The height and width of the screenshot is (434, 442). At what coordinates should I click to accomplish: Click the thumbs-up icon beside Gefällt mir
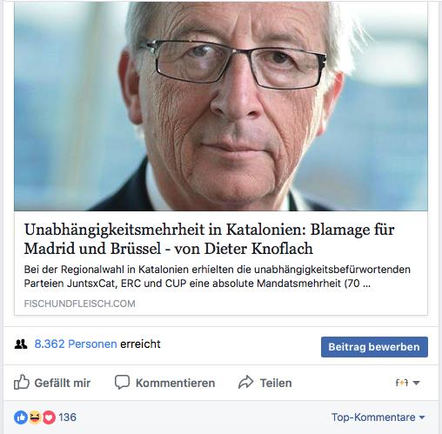pos(22,382)
